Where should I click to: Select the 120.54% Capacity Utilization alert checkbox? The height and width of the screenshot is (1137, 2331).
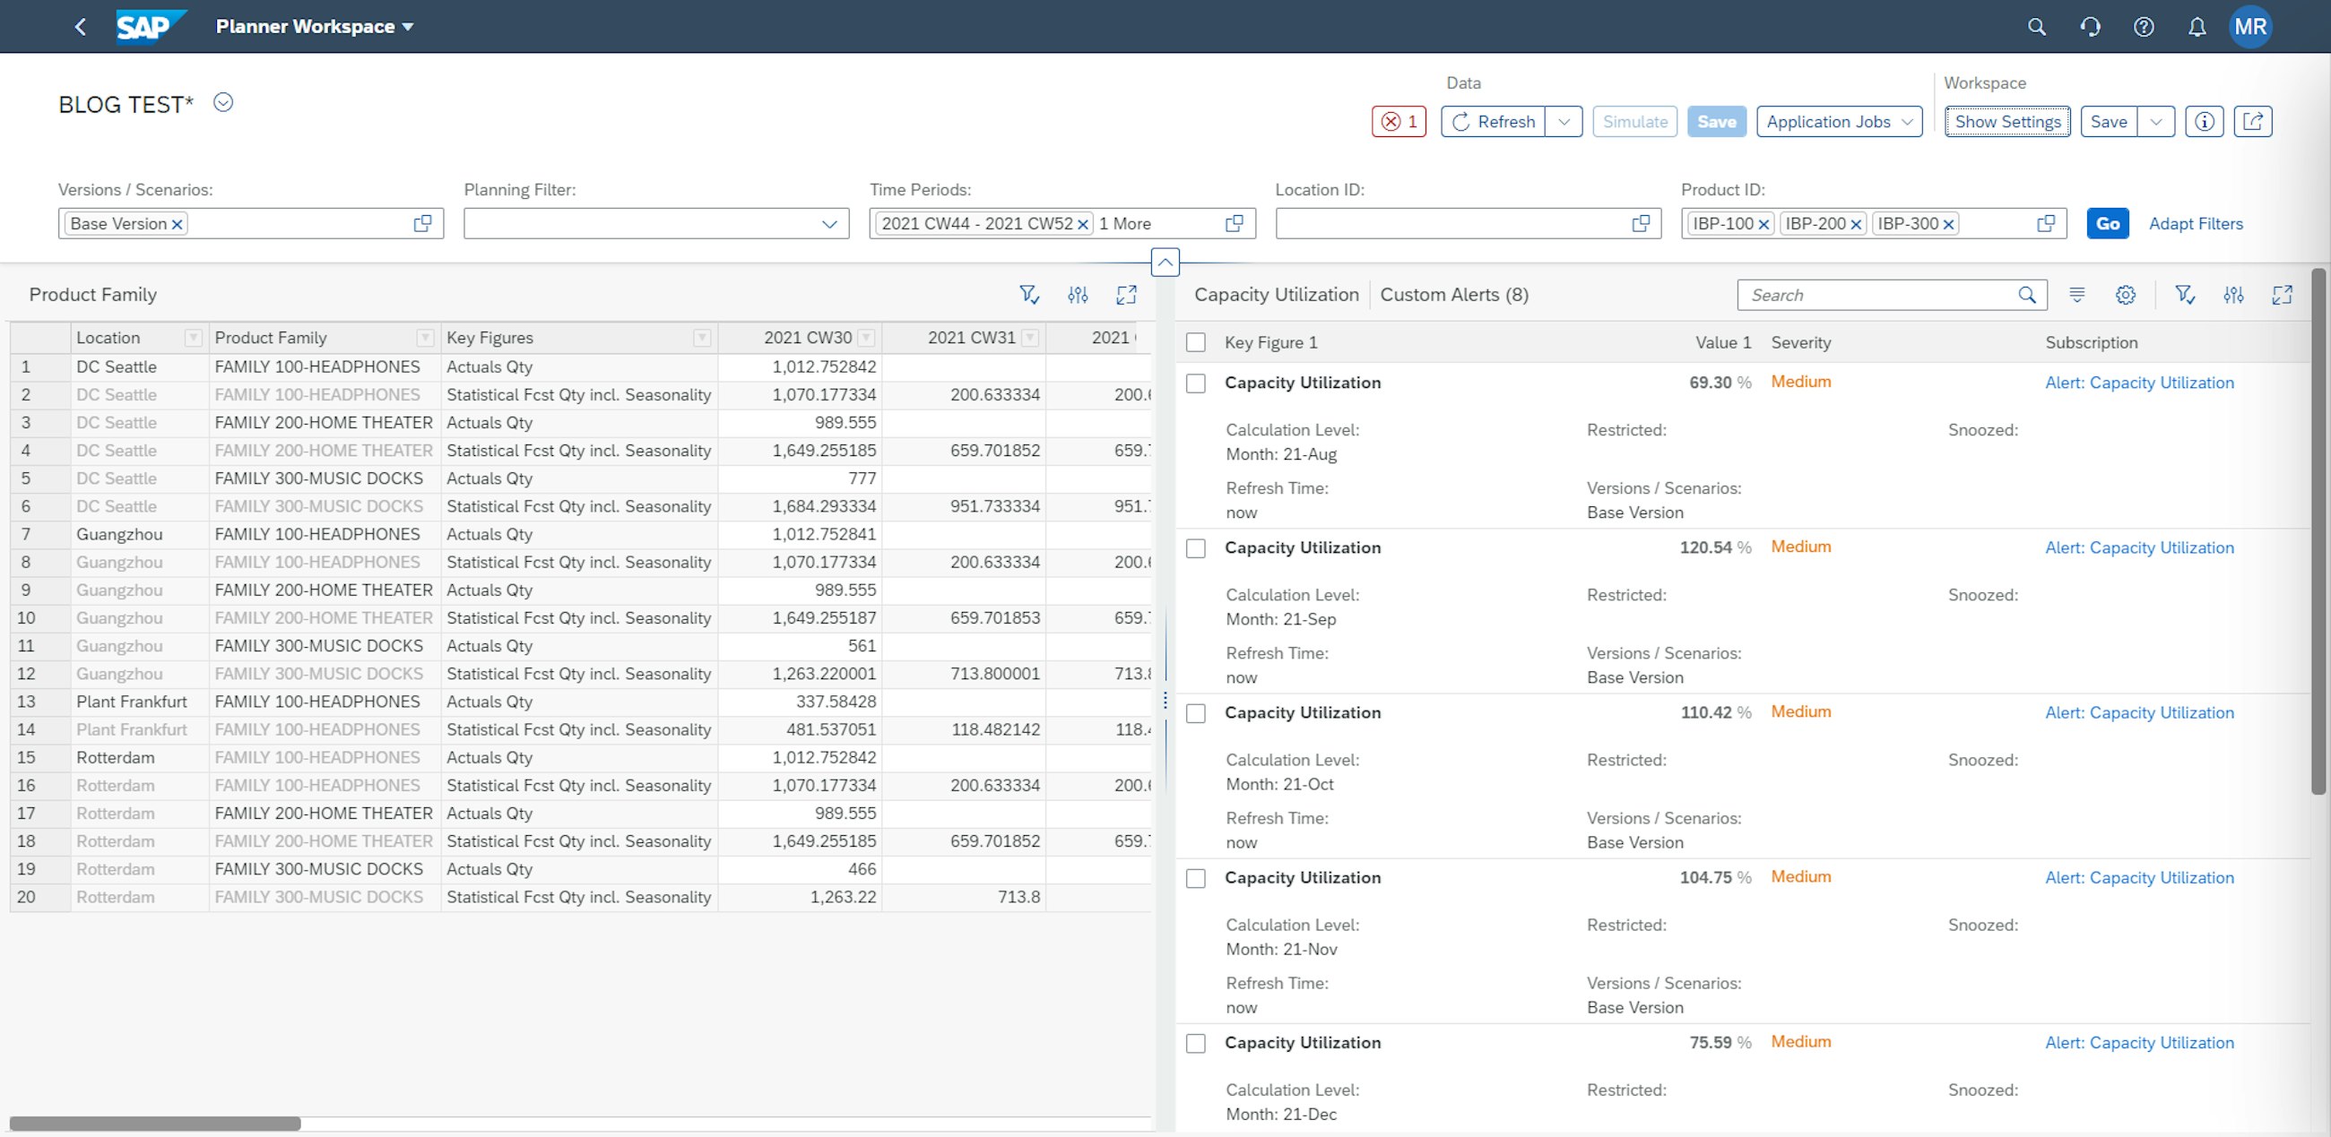click(x=1195, y=547)
